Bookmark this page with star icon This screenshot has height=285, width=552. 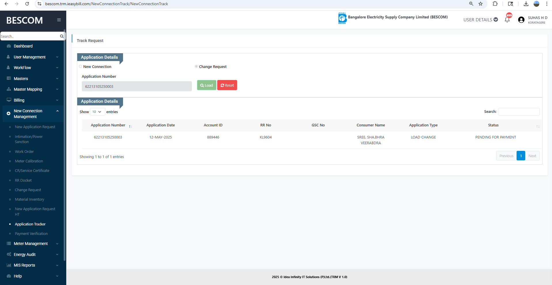481,4
